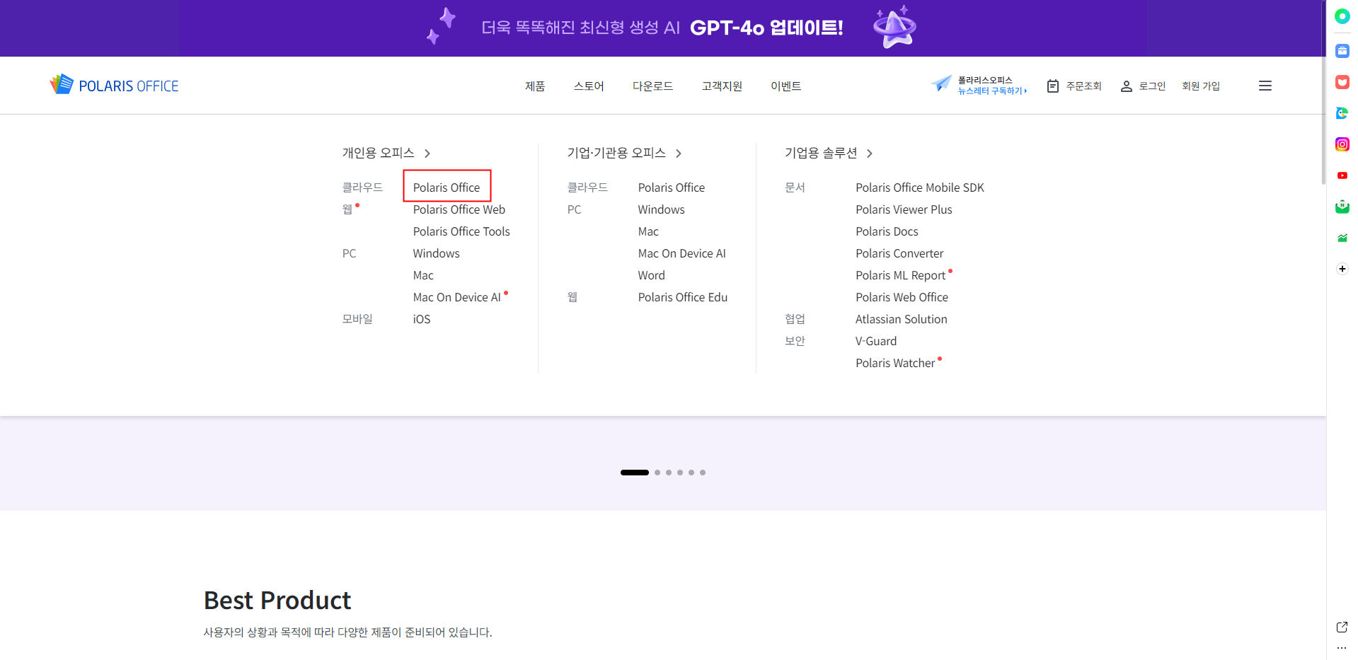Open the 다운로드 menu
The width and height of the screenshot is (1358, 660).
click(652, 86)
